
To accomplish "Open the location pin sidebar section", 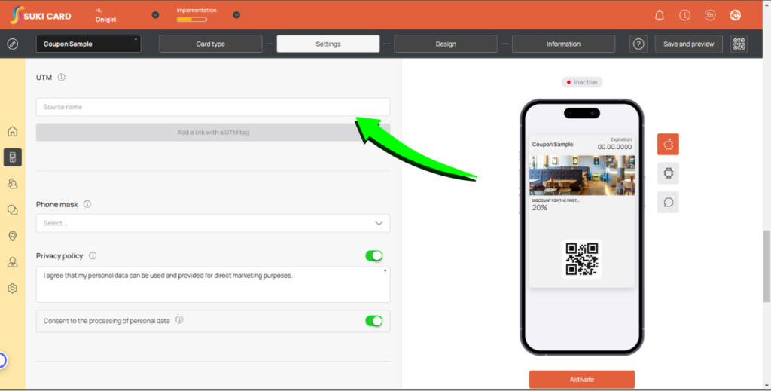I will 12,236.
